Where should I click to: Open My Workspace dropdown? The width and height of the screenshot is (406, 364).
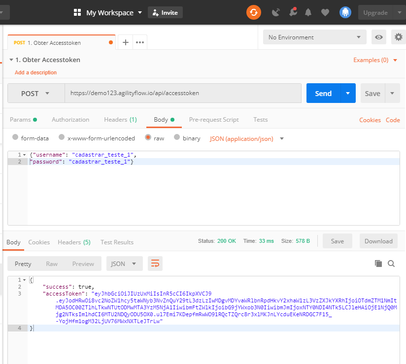coord(114,12)
